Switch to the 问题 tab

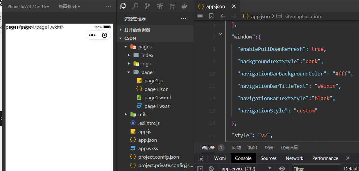click(x=237, y=148)
